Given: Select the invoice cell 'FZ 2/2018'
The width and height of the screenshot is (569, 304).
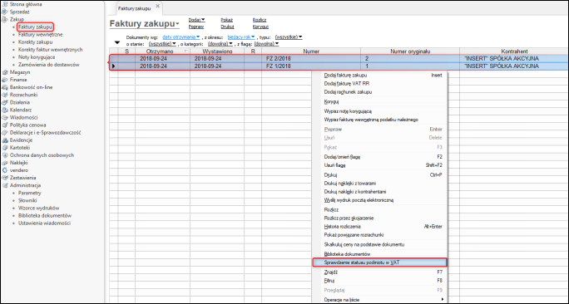Looking at the screenshot, I should (x=311, y=58).
